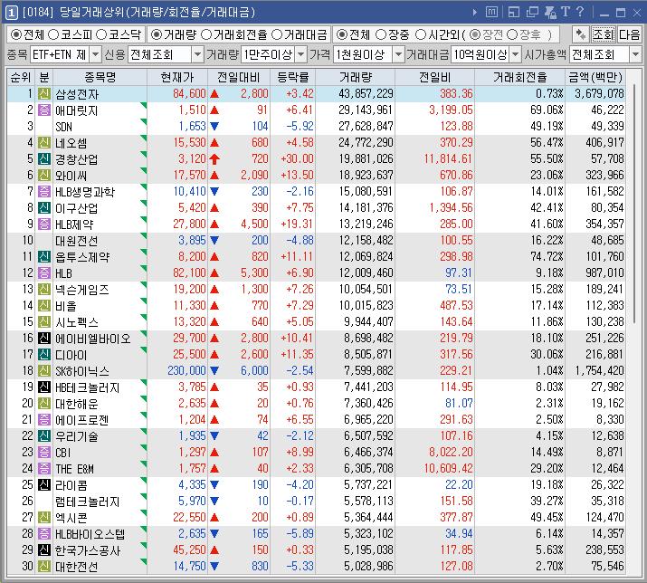The width and height of the screenshot is (647, 583).
Task: Sort by the 거래회전율 column header
Action: point(520,77)
